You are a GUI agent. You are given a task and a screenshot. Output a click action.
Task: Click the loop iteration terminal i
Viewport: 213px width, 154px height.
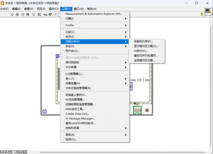click(x=44, y=112)
